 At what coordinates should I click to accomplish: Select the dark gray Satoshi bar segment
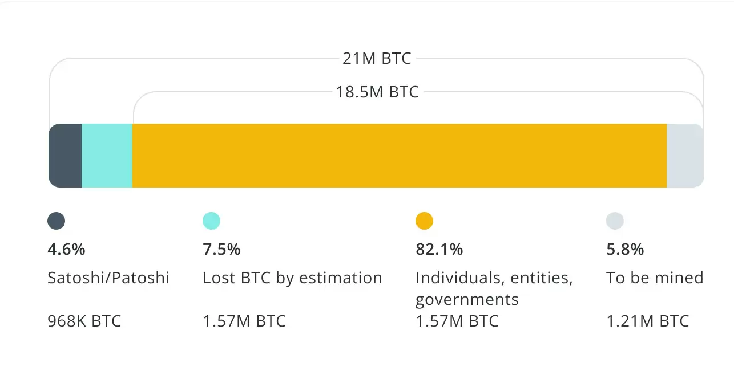66,156
